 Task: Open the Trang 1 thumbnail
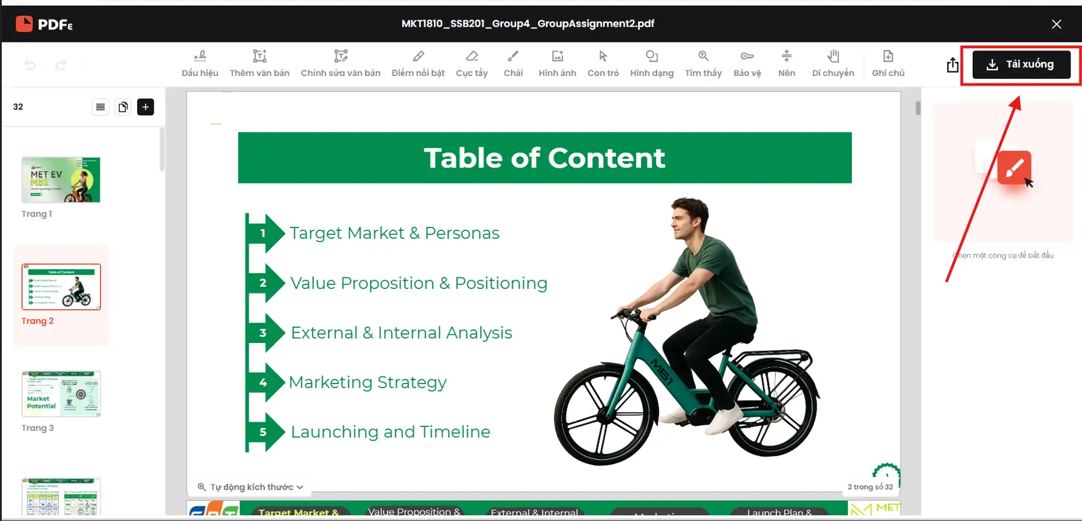click(61, 180)
